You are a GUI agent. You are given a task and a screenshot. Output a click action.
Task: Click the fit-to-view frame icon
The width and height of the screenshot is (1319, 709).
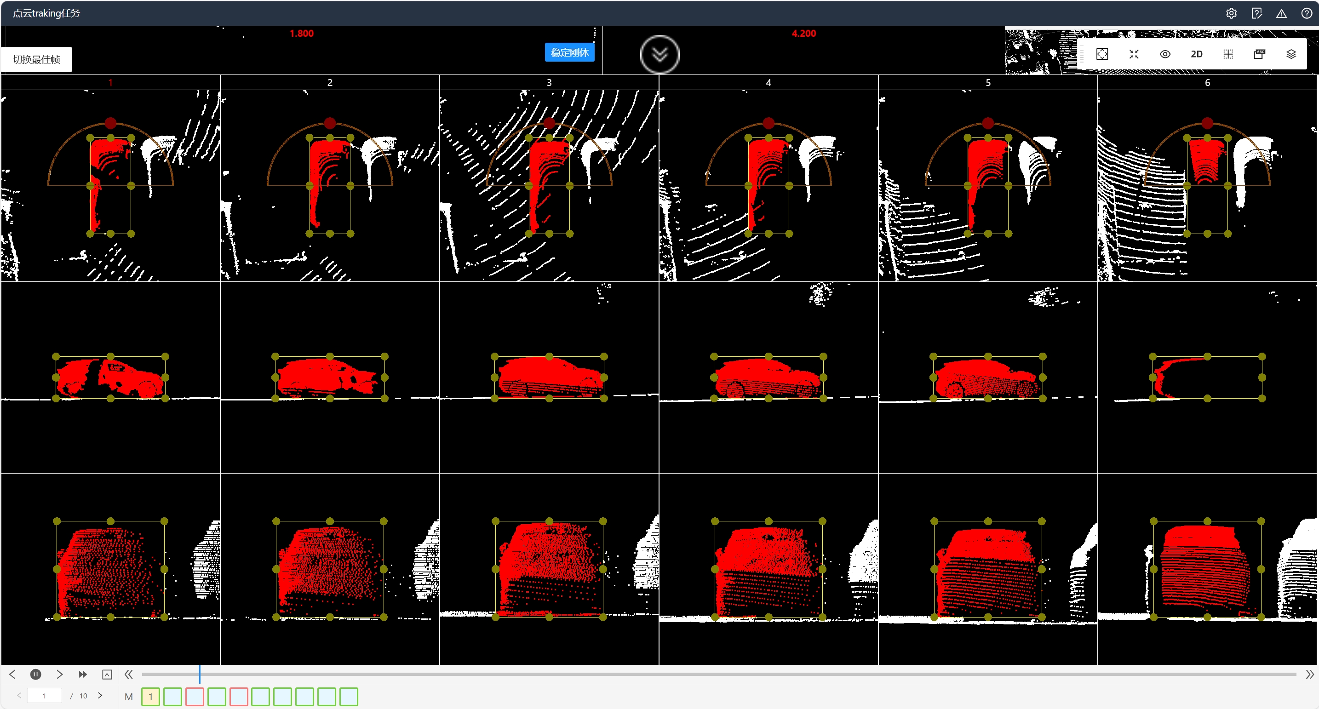tap(1102, 54)
